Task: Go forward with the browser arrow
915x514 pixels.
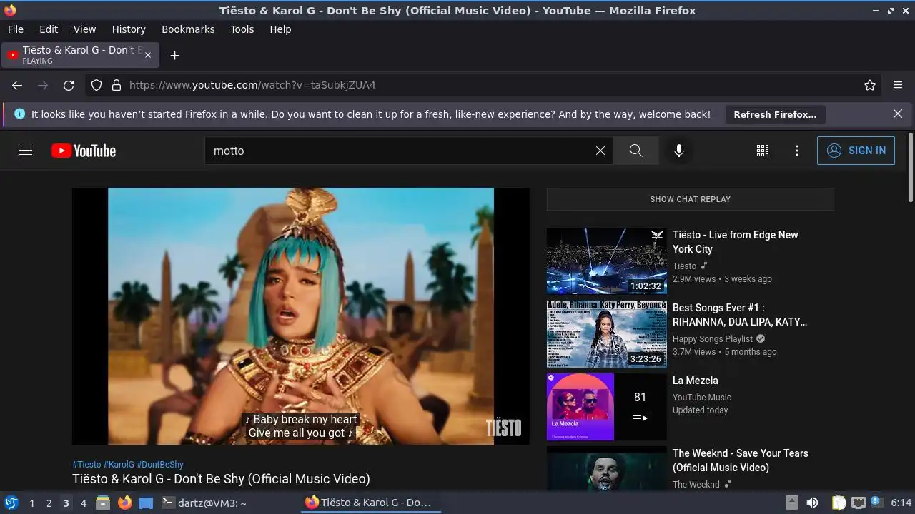Action: point(43,85)
